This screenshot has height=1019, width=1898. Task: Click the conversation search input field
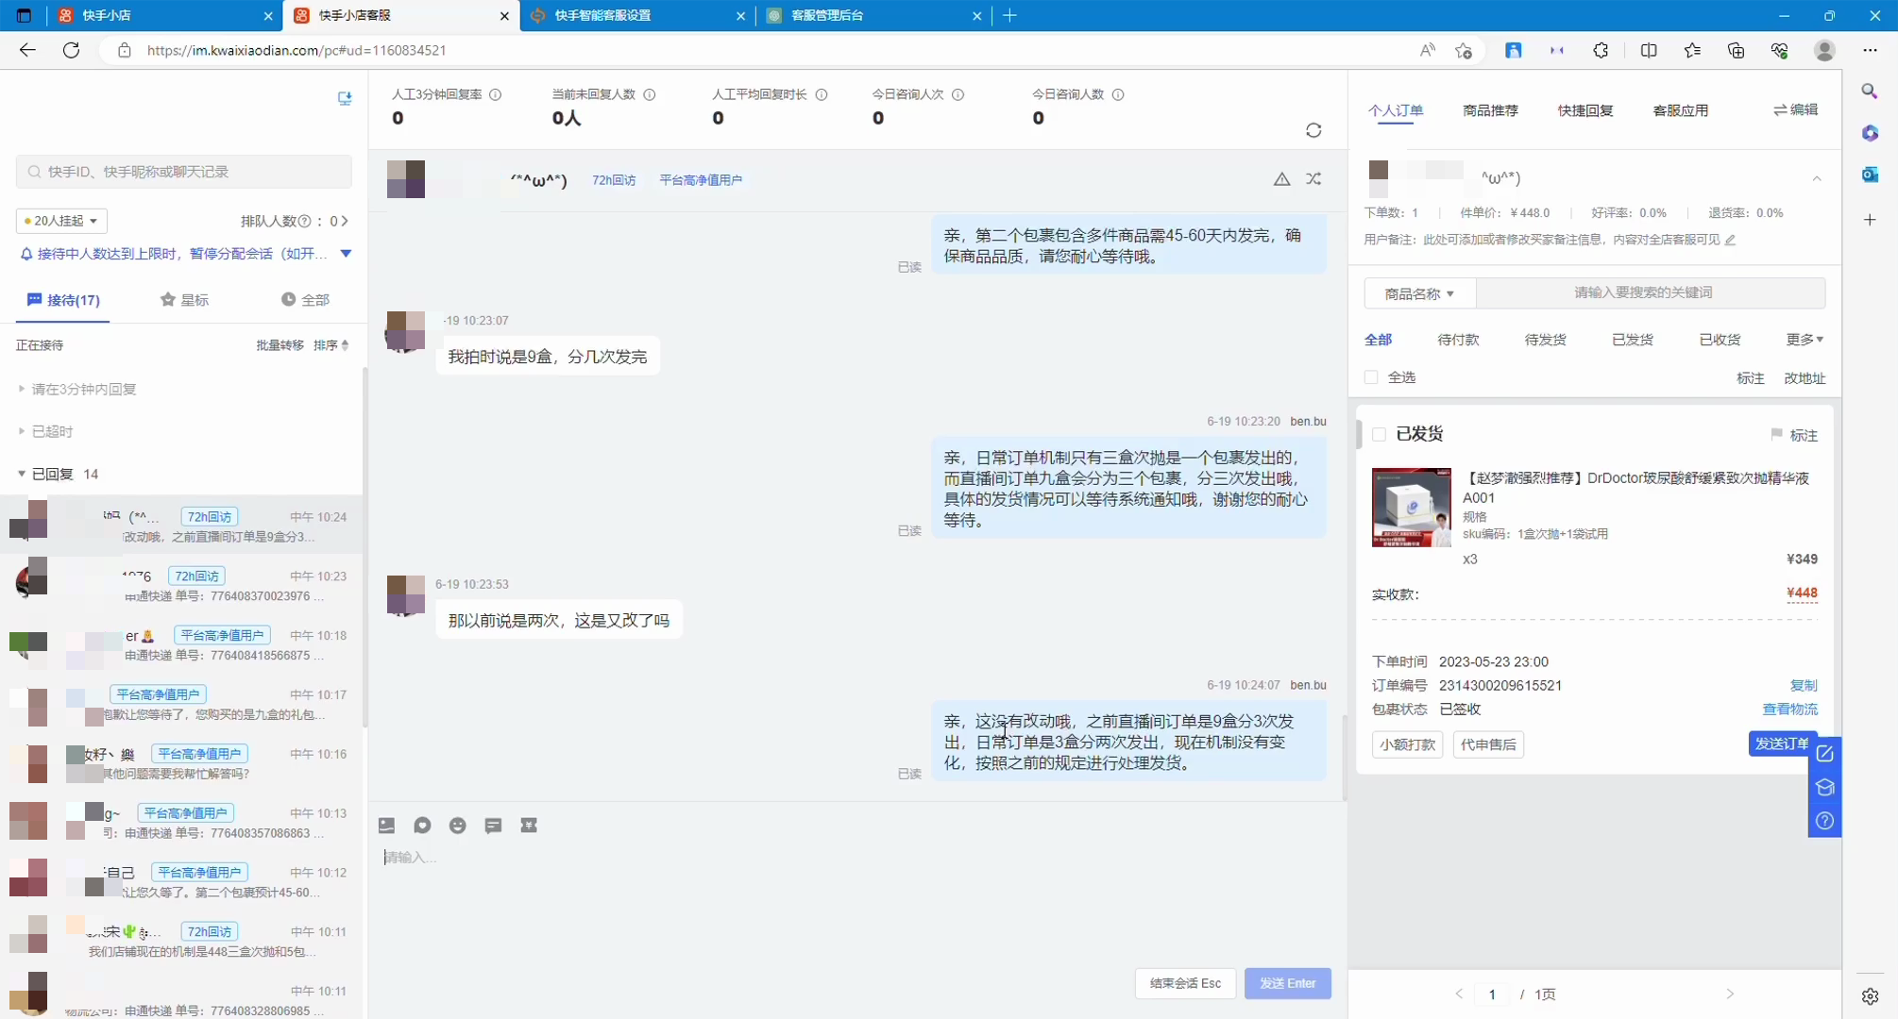(184, 172)
